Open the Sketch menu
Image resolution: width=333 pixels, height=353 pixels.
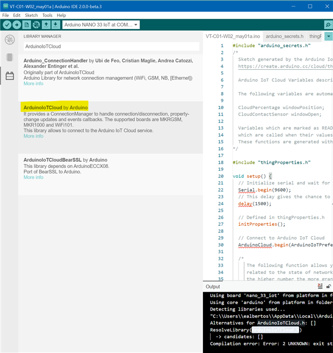(31, 16)
